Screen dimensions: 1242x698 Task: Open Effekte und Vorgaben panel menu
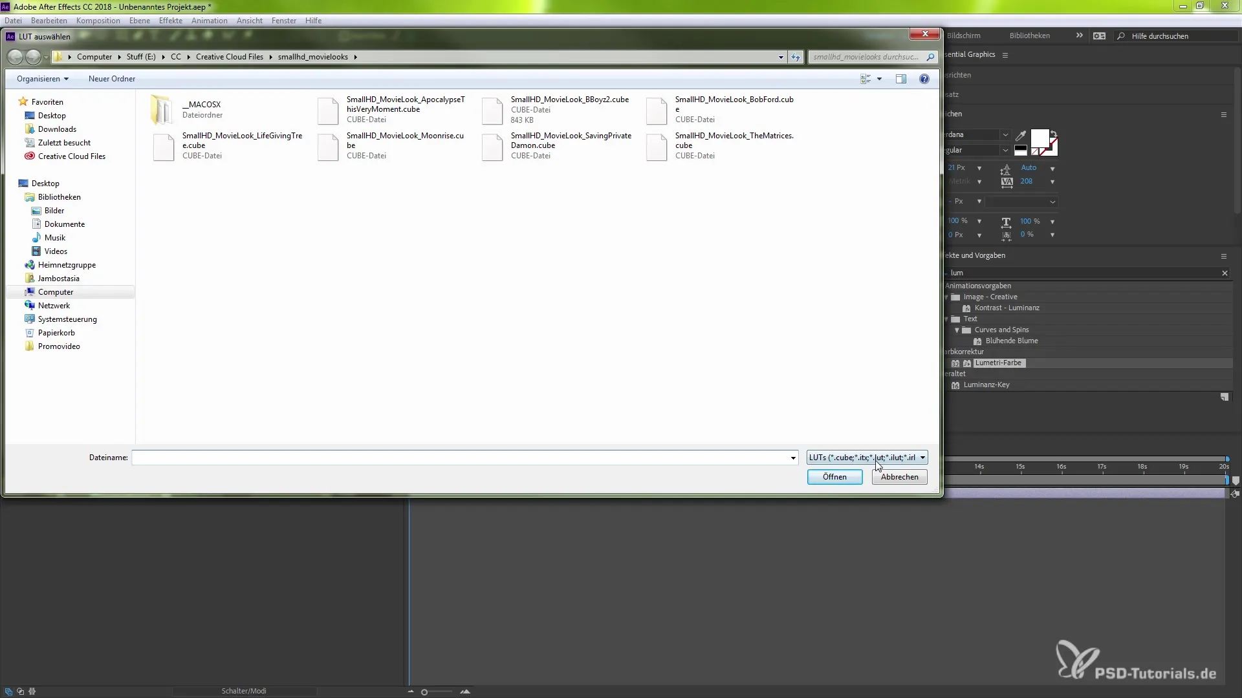tap(1224, 256)
